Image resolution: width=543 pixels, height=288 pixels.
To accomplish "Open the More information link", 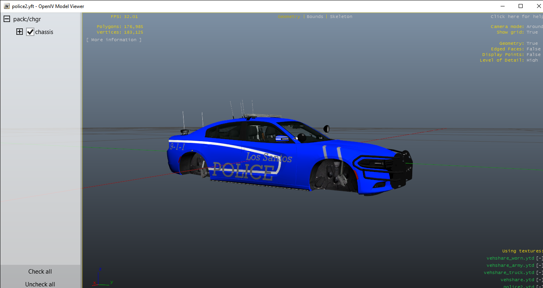I will (x=114, y=40).
